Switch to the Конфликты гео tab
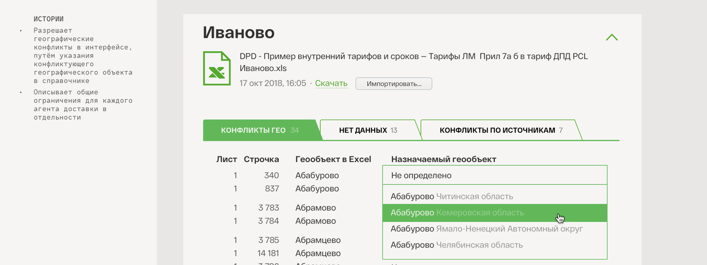 (x=259, y=130)
